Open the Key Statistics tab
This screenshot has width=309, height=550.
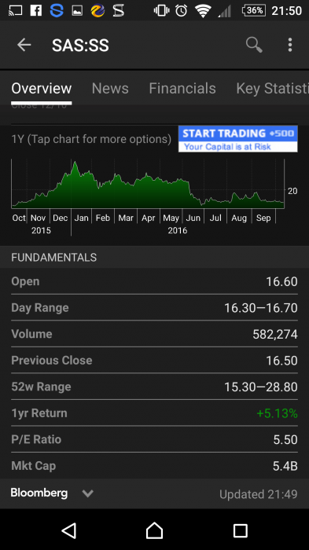click(273, 88)
